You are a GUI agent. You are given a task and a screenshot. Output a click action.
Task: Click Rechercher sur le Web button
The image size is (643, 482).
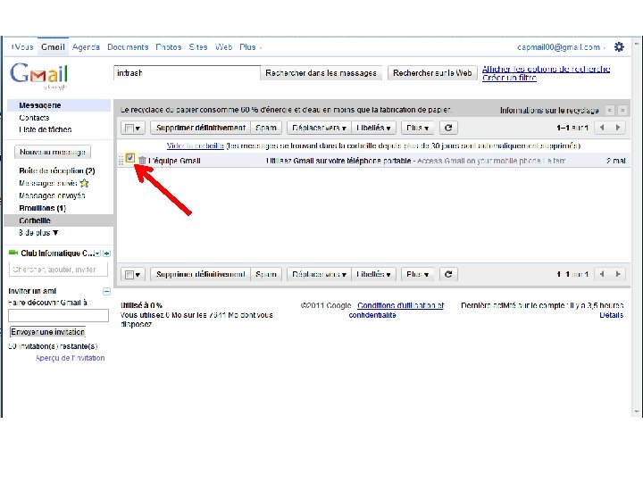pyautogui.click(x=432, y=73)
